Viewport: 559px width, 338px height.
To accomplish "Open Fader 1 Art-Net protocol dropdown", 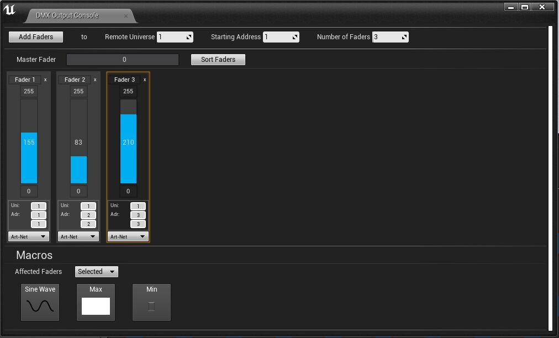I will click(29, 236).
